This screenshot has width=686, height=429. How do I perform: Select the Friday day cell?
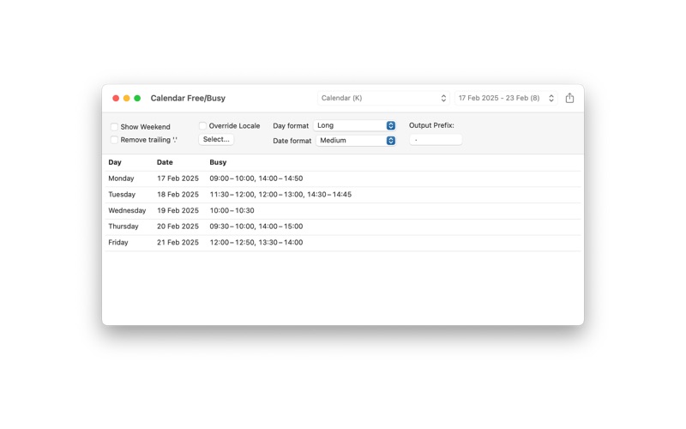118,243
